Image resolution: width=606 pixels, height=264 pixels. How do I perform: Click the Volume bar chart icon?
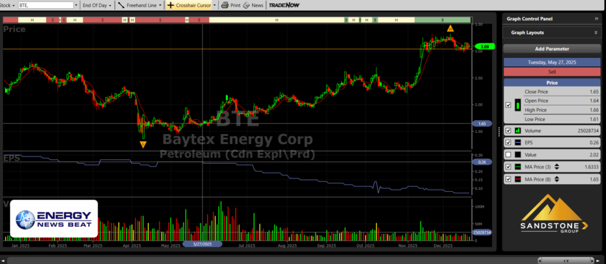518,131
